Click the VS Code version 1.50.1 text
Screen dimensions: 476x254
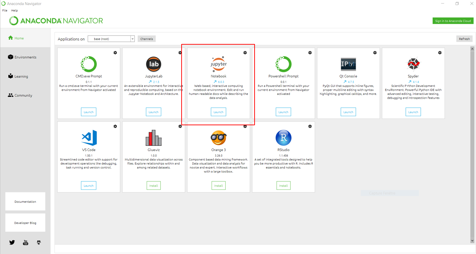tap(89, 156)
